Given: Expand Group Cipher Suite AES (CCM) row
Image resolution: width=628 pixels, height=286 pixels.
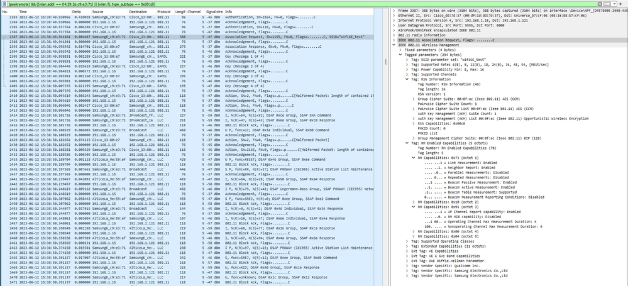Looking at the screenshot, I should [414, 99].
